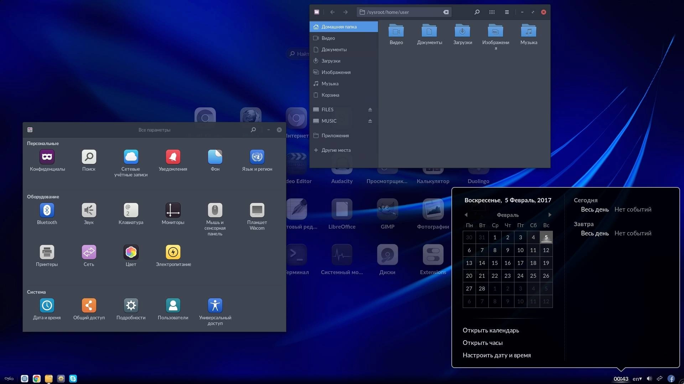This screenshot has height=384, width=684.
Task: Click the 00:43 clock in panel
Action: (621, 379)
